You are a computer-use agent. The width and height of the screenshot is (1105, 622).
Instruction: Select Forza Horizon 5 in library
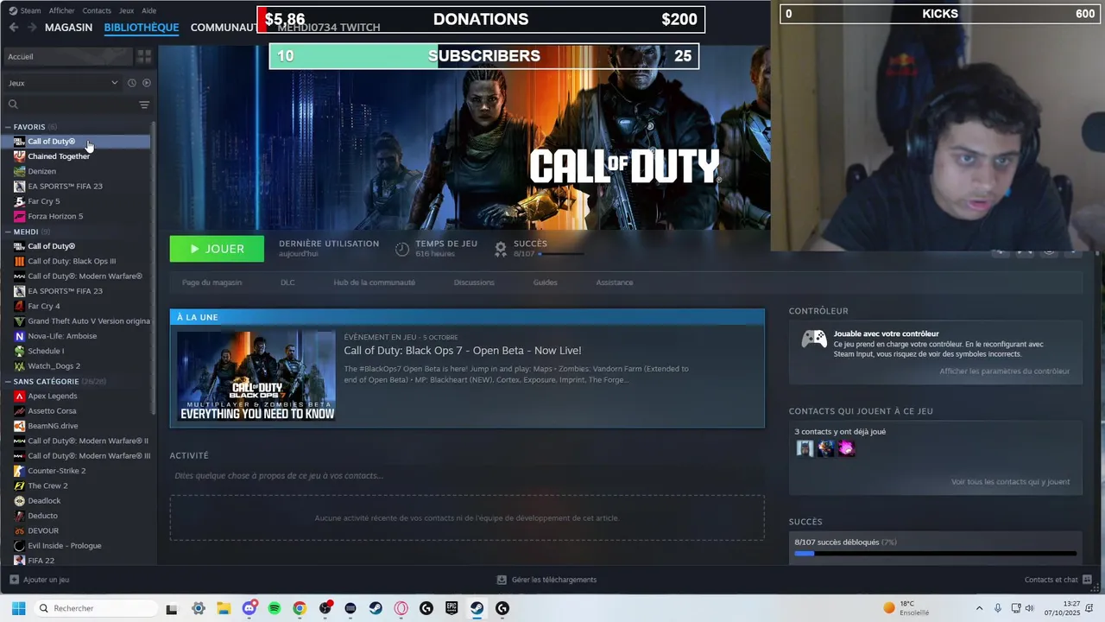point(55,216)
